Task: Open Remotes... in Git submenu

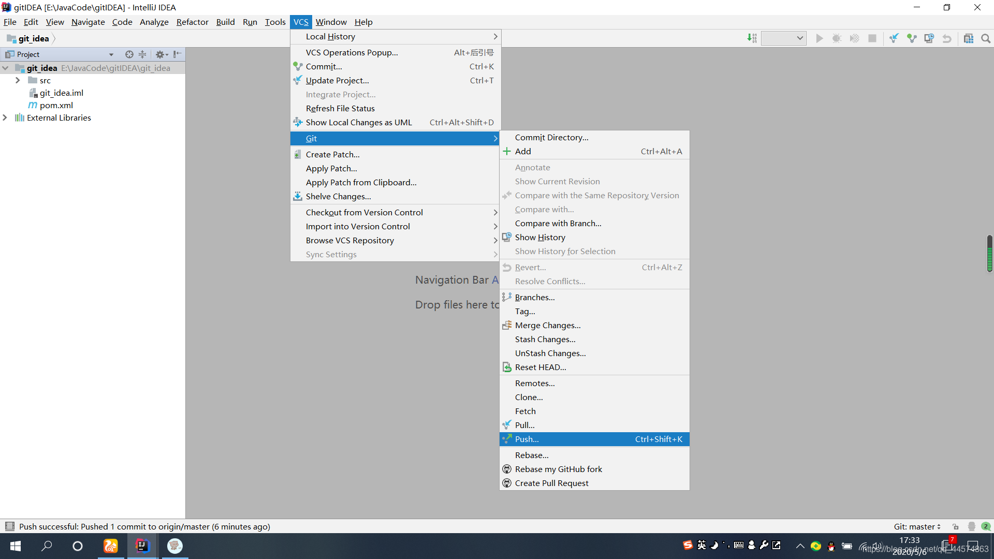Action: [594, 383]
